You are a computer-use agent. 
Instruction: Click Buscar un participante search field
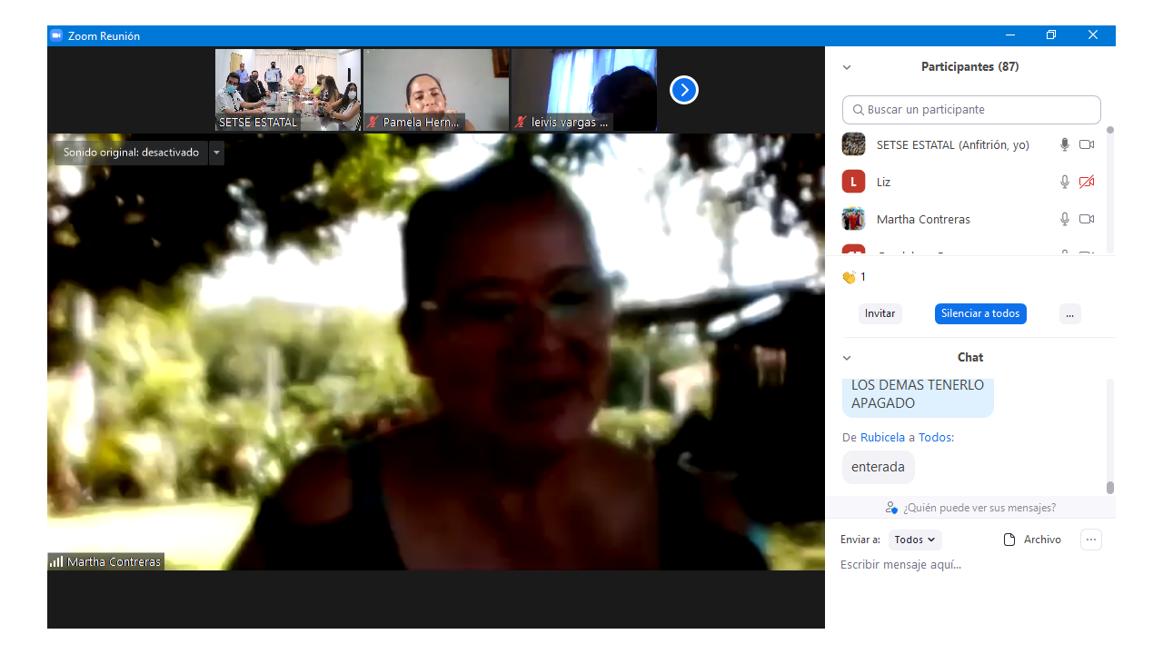pyautogui.click(x=971, y=110)
